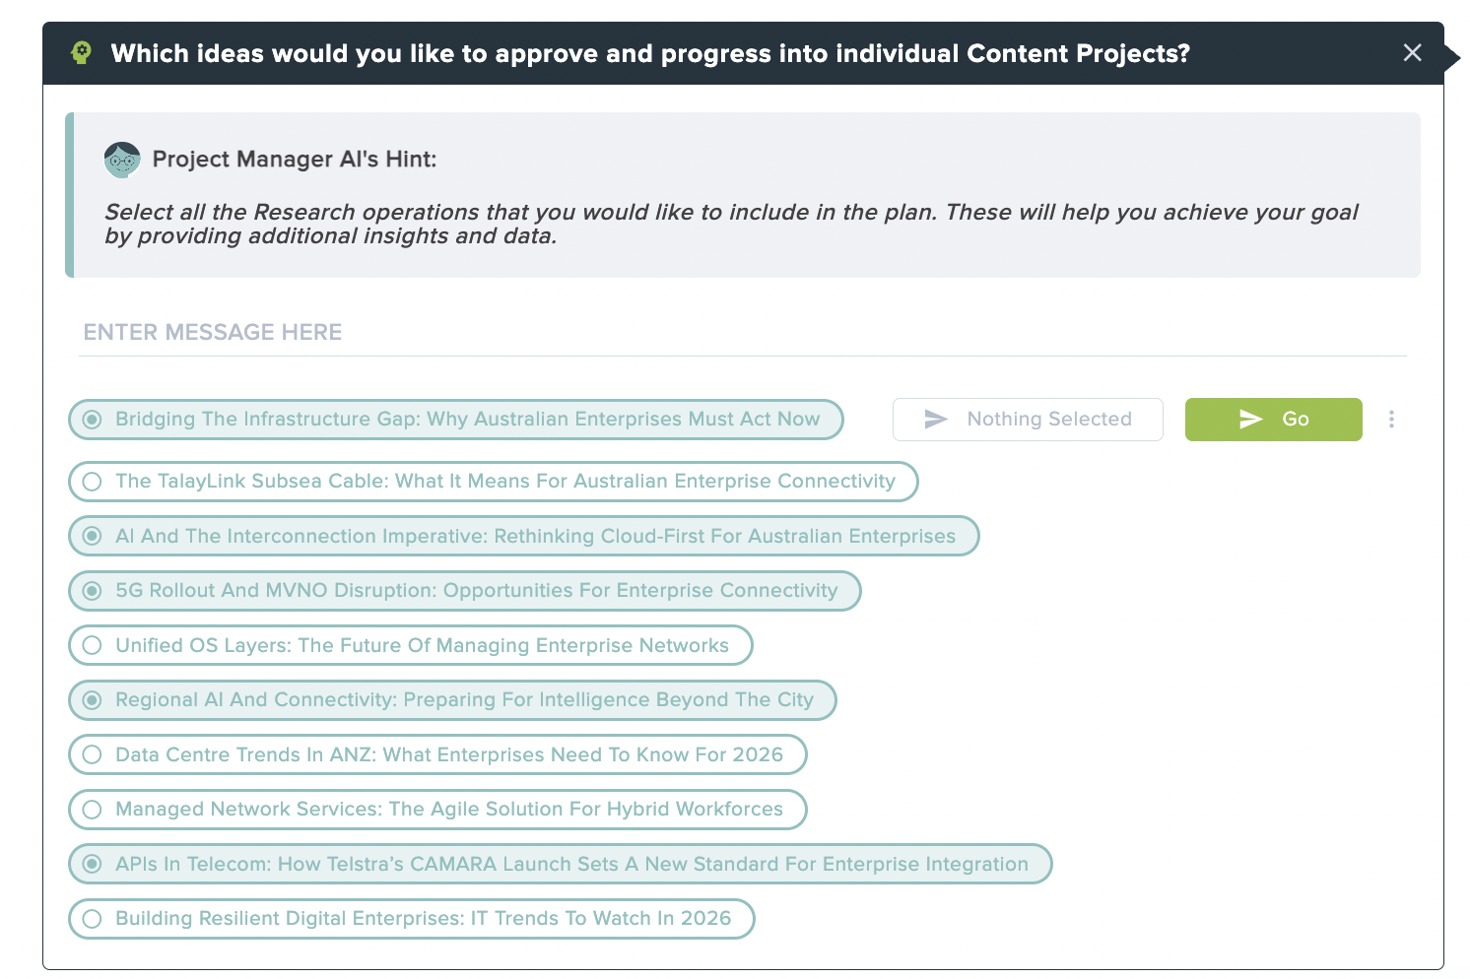
Task: Click the lightbulb icon in the title bar
Action: pyautogui.click(x=83, y=53)
